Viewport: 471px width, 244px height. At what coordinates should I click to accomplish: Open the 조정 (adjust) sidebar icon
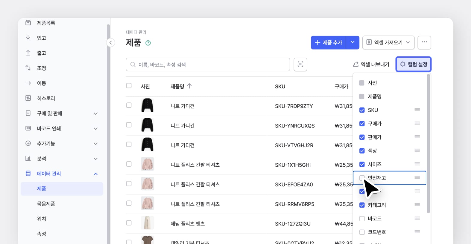28,68
